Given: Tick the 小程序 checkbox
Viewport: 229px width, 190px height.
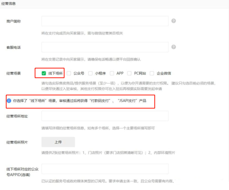Looking at the screenshot, I should 90,73.
